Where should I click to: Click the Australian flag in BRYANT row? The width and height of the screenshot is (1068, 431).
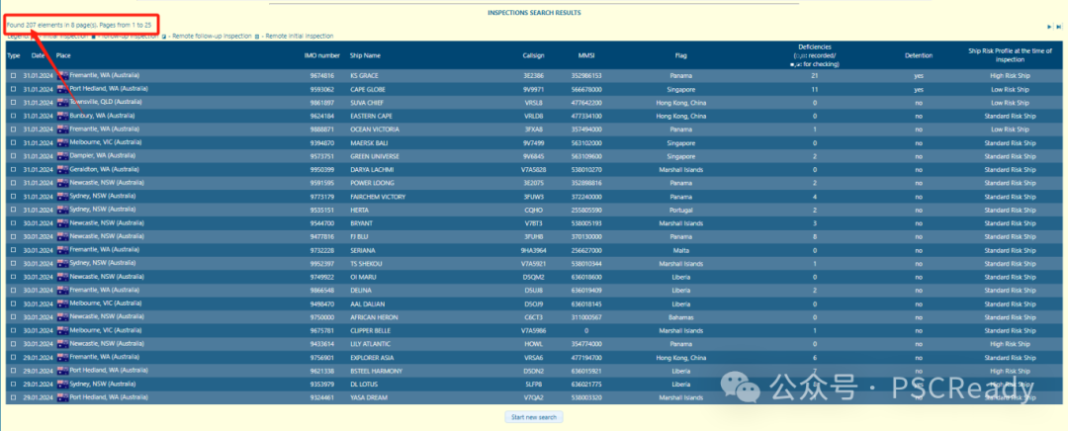tap(62, 223)
